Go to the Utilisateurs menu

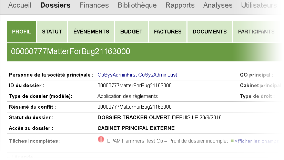point(259,5)
